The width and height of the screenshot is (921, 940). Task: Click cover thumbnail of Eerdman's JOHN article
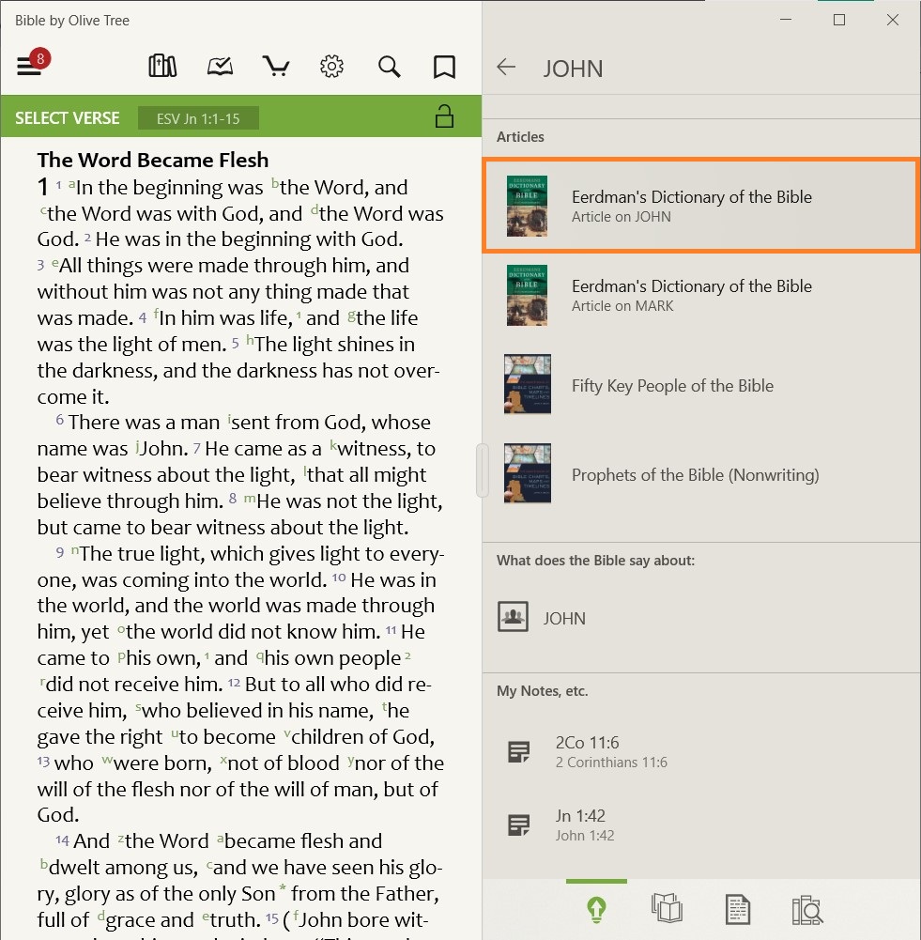[527, 206]
